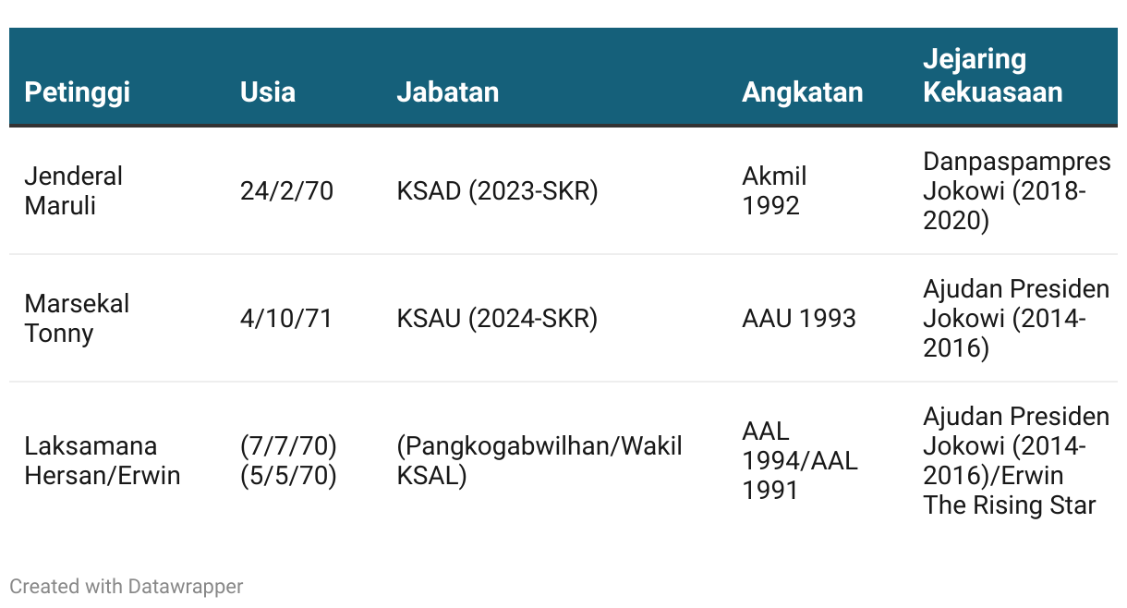
Task: Open the Created with Datawrapper link
Action: [x=126, y=586]
